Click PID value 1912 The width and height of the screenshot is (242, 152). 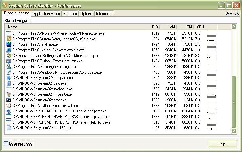[155, 33]
